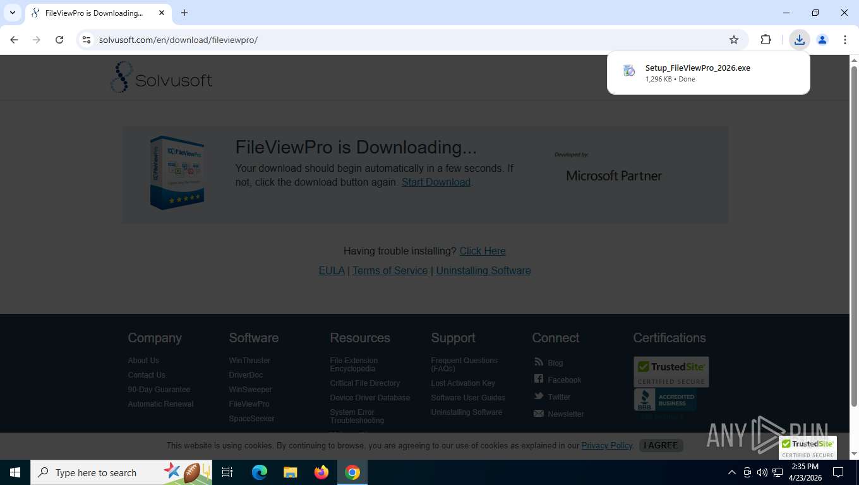Open the Click Here installation help link

click(x=483, y=251)
